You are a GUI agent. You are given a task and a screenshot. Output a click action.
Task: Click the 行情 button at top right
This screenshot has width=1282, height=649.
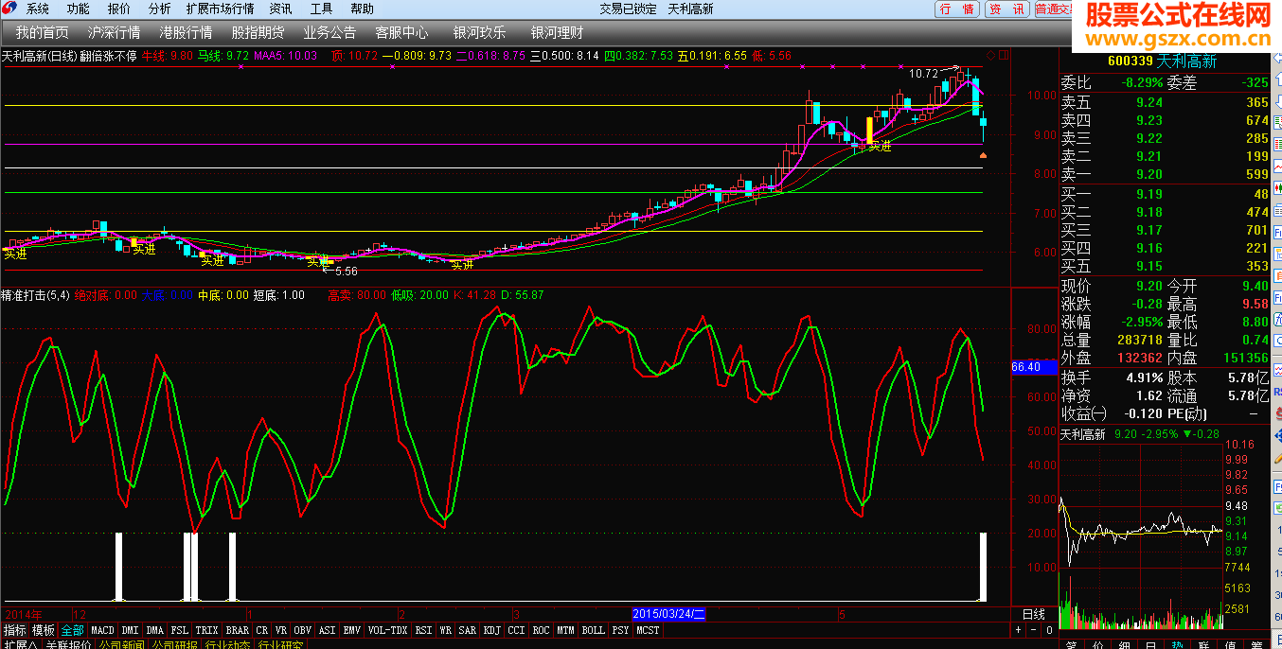(957, 9)
